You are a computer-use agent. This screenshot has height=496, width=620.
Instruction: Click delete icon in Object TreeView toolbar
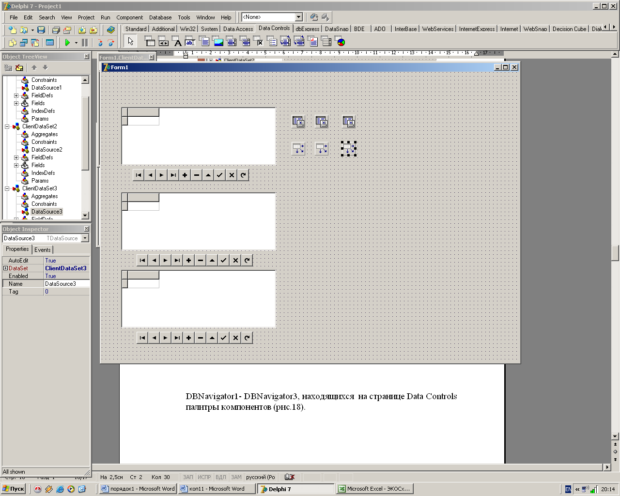19,68
